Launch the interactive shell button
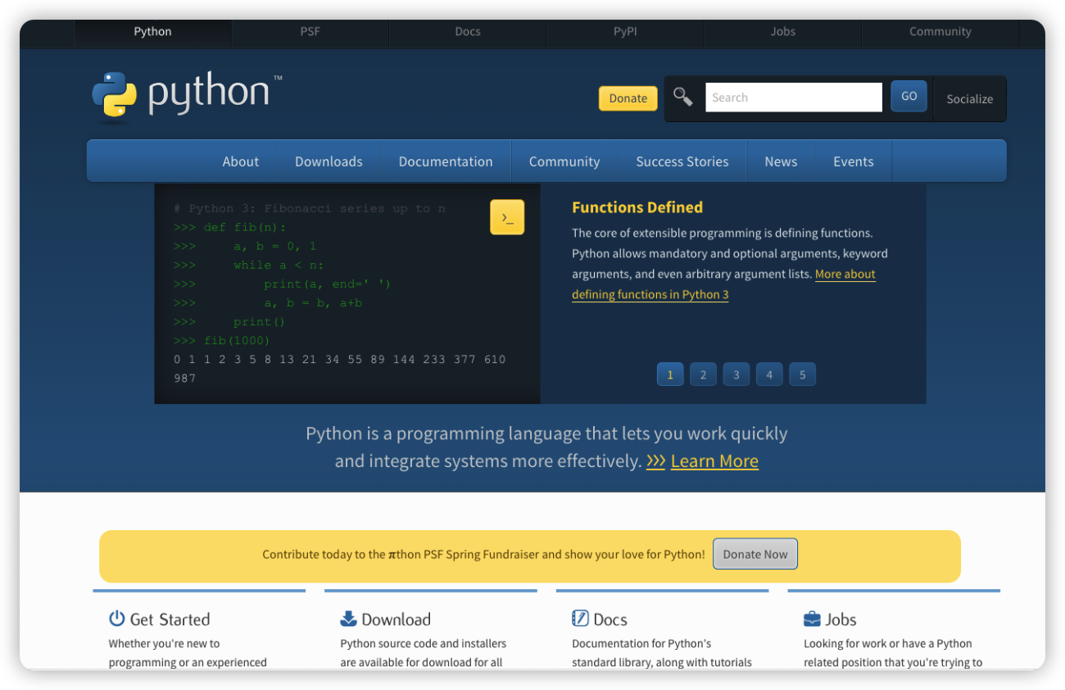This screenshot has width=1065, height=690. click(507, 217)
